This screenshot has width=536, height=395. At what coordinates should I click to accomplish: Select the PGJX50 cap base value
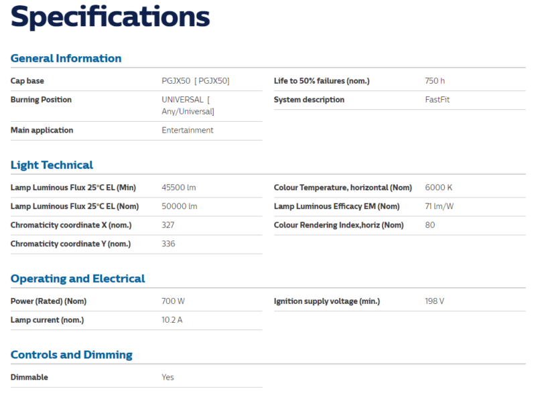196,81
